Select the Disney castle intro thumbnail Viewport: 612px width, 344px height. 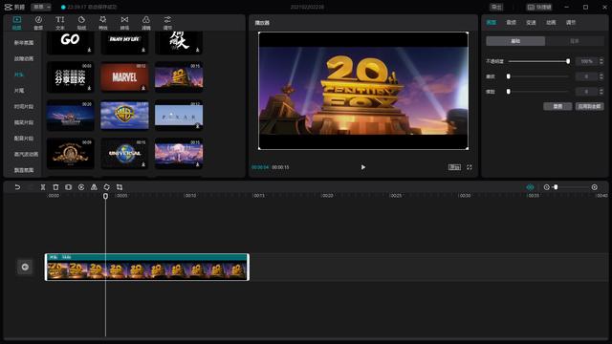[x=70, y=115]
